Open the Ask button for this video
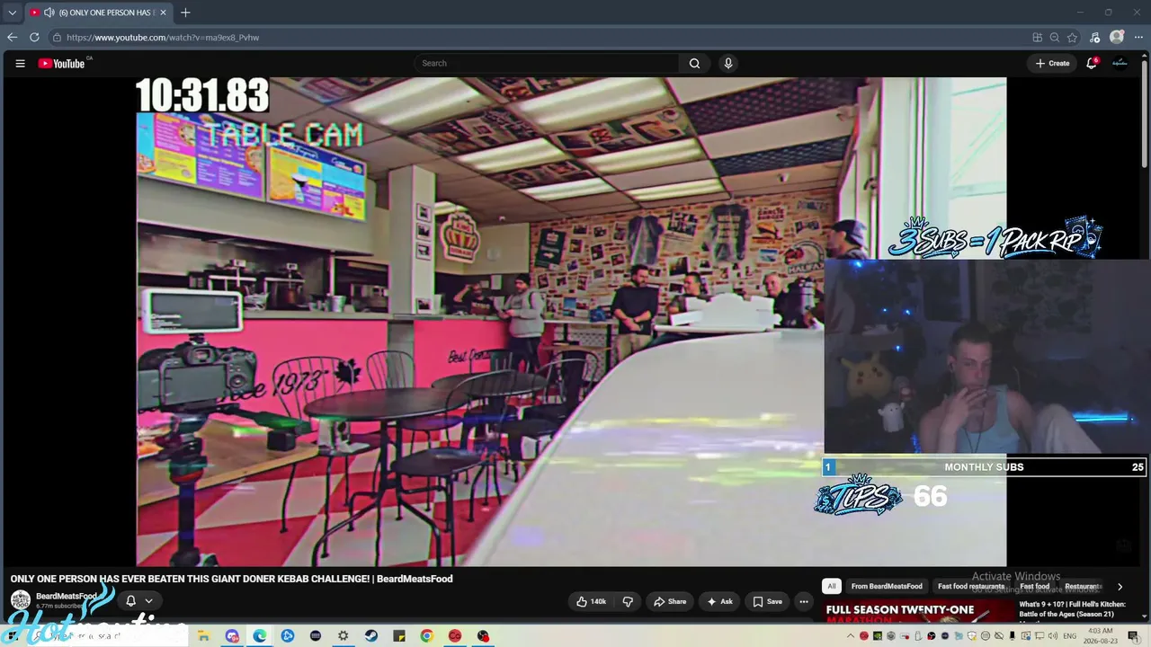The width and height of the screenshot is (1151, 647). pos(719,602)
